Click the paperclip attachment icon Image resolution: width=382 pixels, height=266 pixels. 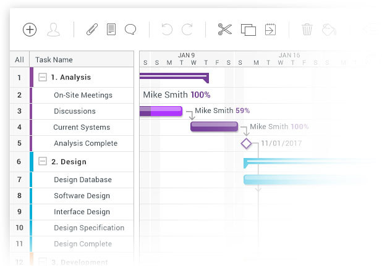(x=92, y=30)
